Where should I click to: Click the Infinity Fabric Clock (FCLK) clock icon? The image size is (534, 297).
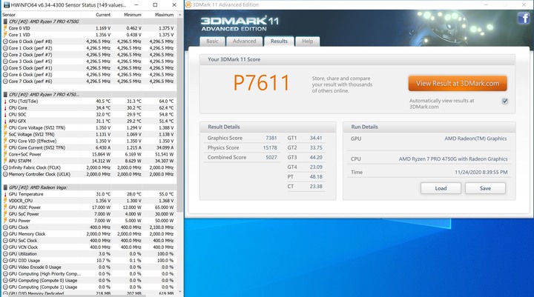point(5,167)
